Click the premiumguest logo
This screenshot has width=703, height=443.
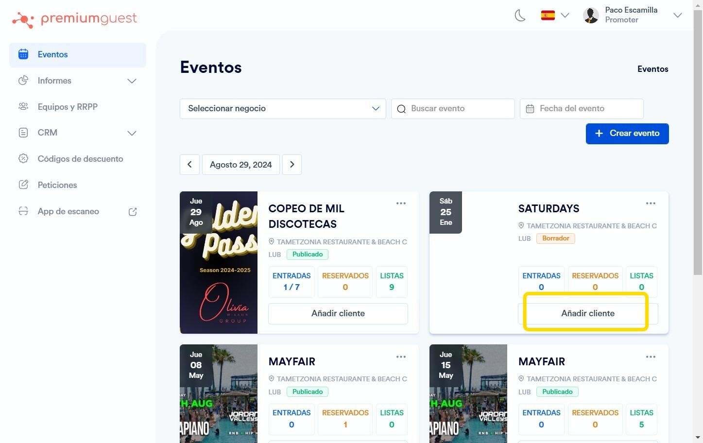point(74,19)
